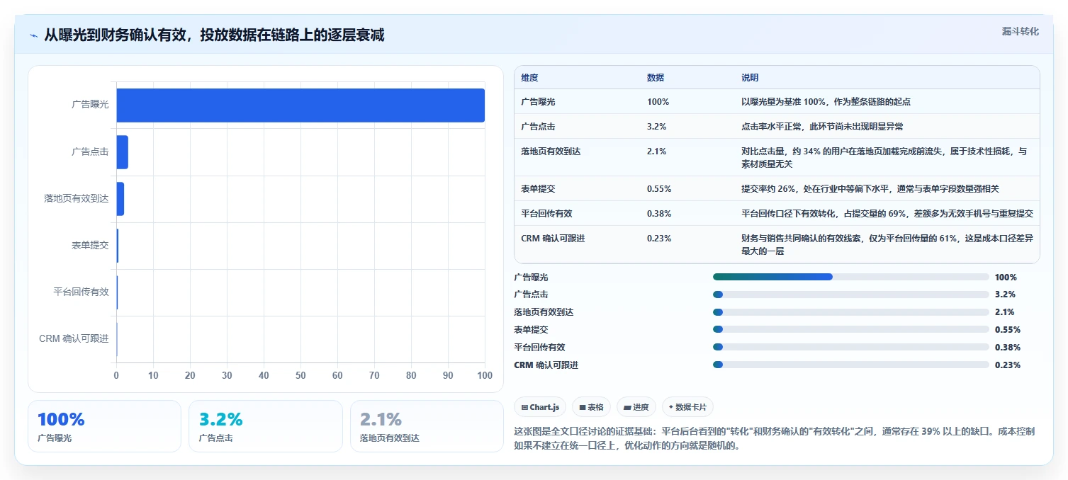Click the 表格 chip icon
The height and width of the screenshot is (480, 1068).
point(583,408)
